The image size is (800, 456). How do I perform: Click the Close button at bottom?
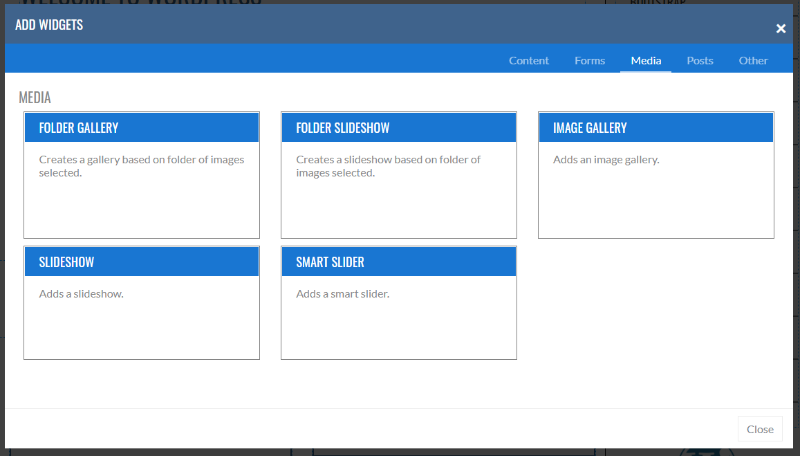(760, 429)
